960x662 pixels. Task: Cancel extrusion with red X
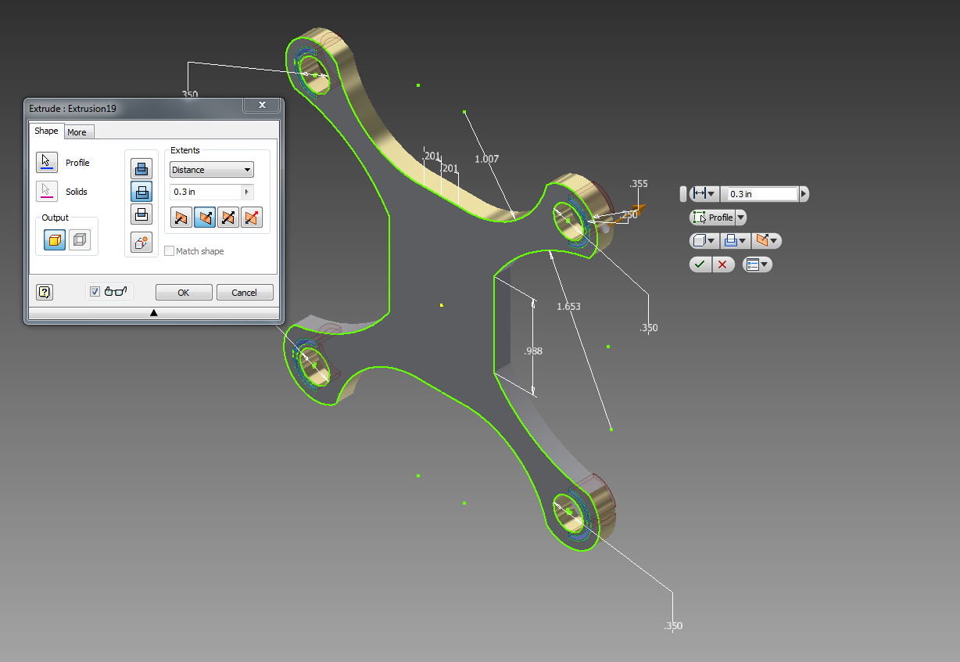(x=722, y=264)
